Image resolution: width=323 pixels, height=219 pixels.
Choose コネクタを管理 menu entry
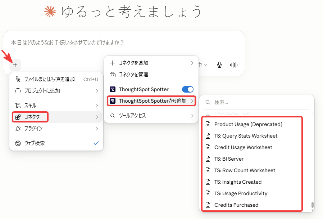click(151, 75)
